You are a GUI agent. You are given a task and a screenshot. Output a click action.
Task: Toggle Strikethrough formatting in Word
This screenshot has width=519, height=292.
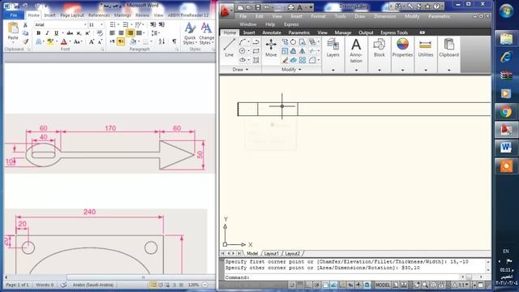(x=70, y=33)
